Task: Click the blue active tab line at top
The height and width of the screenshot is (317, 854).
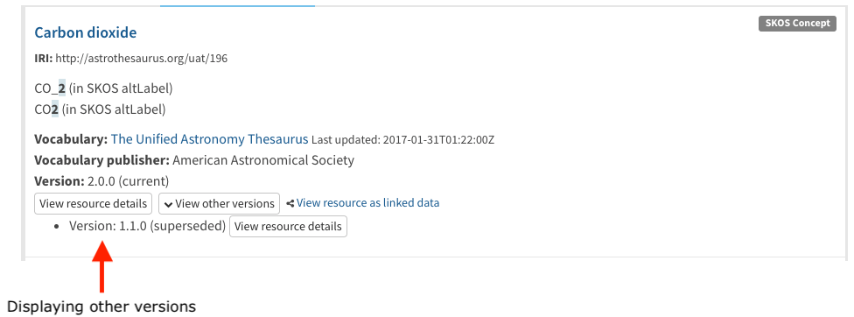Action: (x=237, y=6)
